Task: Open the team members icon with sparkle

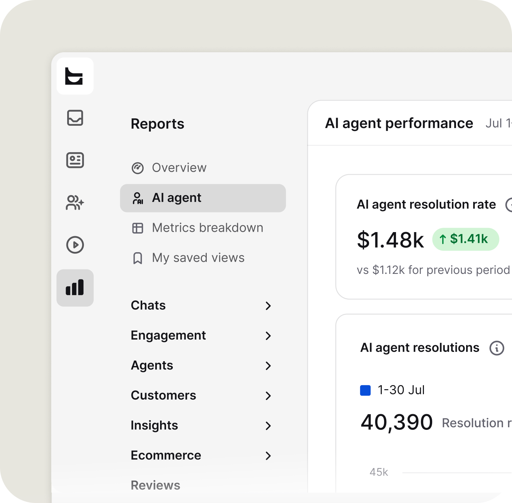Action: (75, 203)
